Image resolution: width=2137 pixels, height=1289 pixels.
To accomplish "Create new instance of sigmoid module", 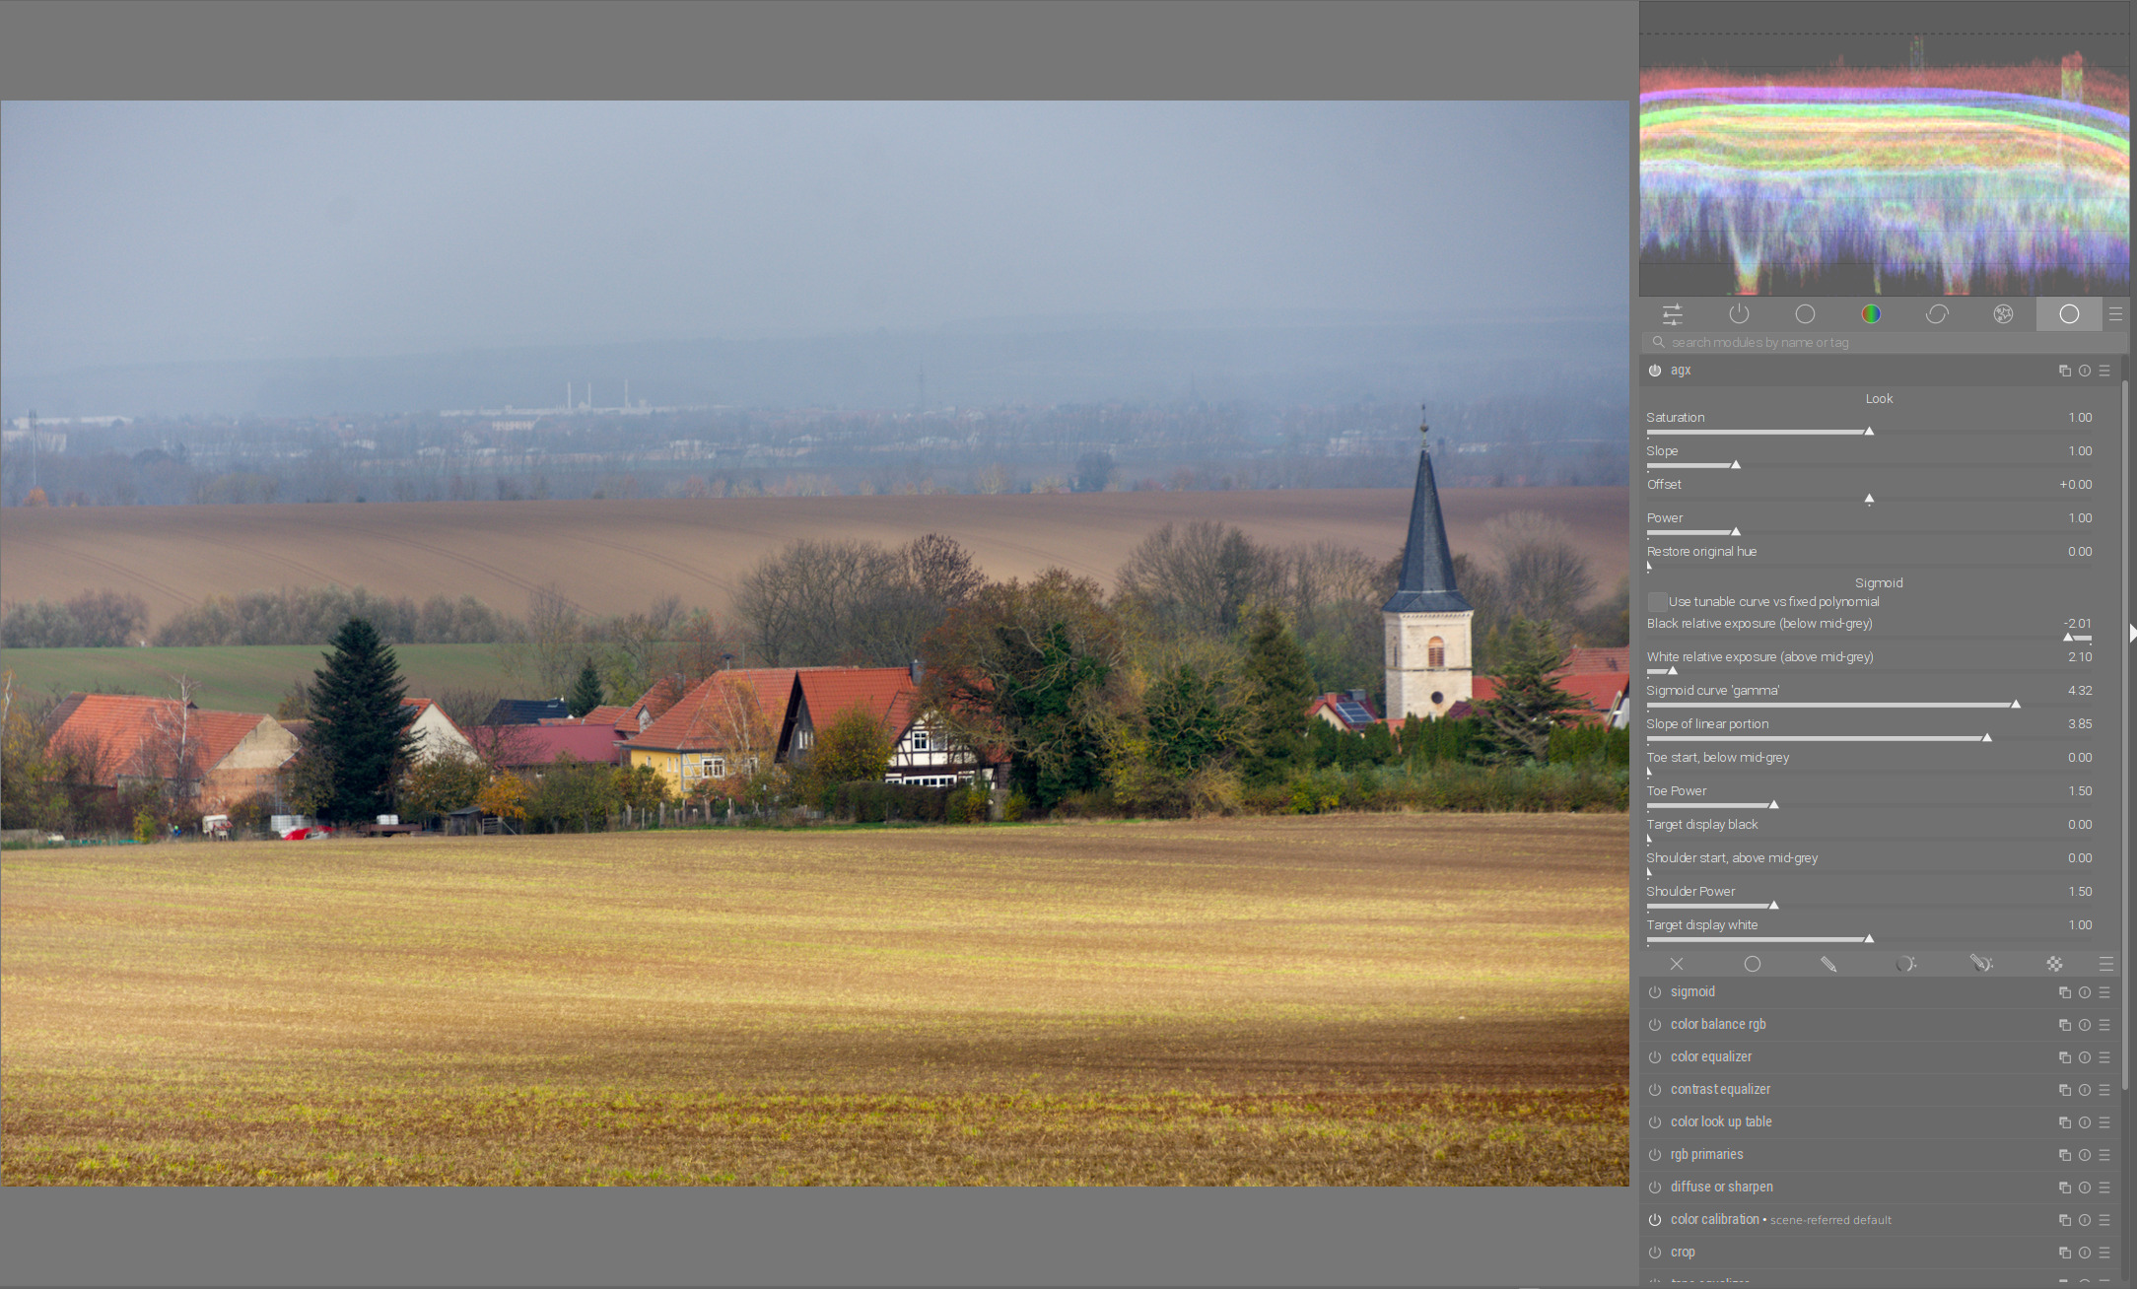I will 2064,992.
